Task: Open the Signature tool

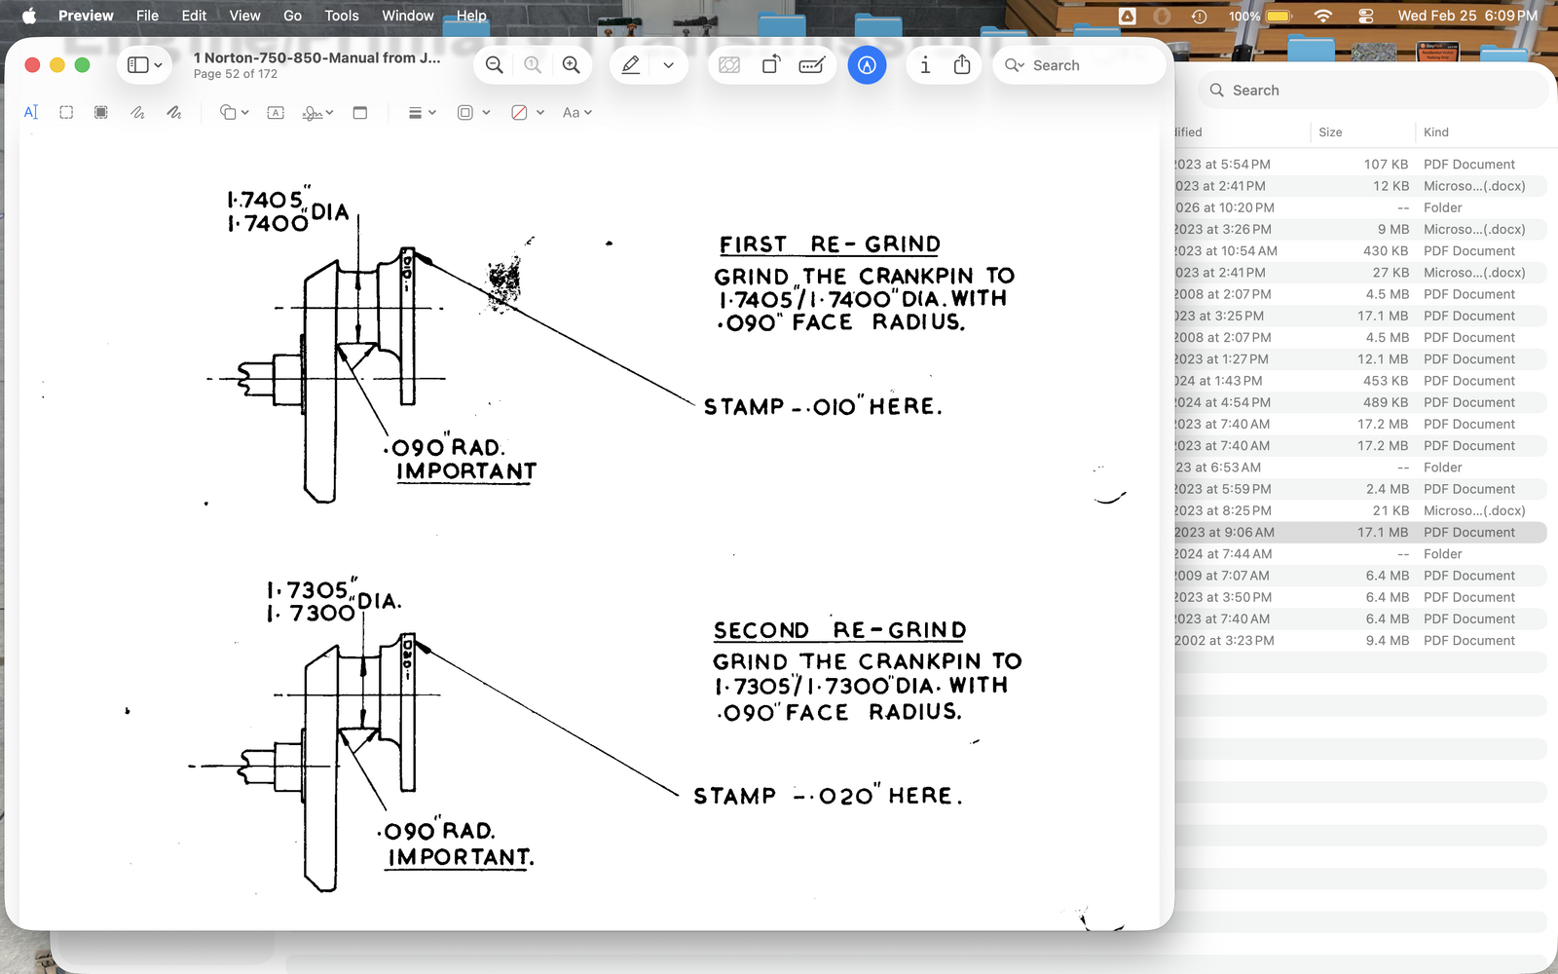Action: coord(314,112)
